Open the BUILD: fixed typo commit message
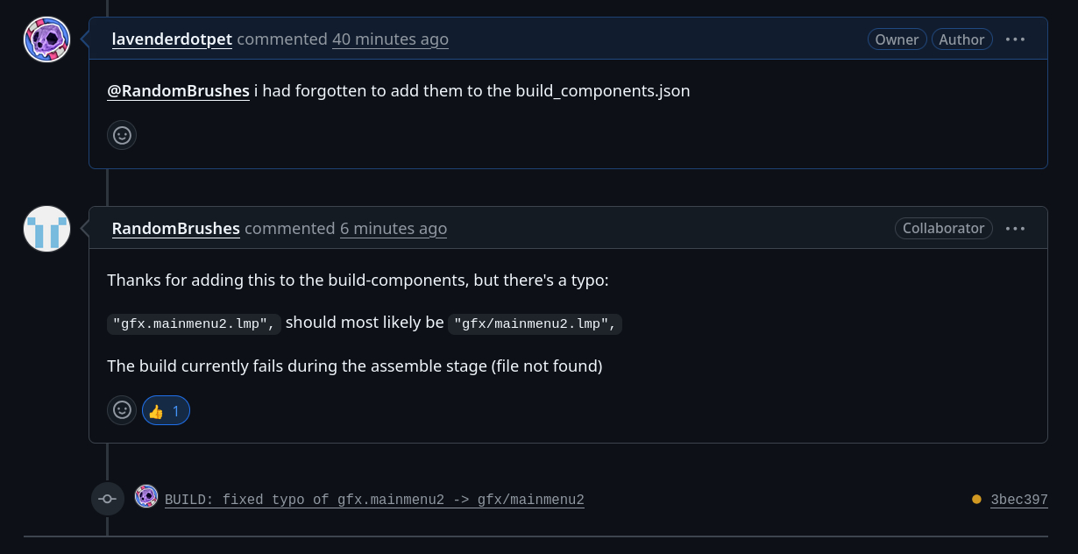Viewport: 1078px width, 554px height. [374, 500]
